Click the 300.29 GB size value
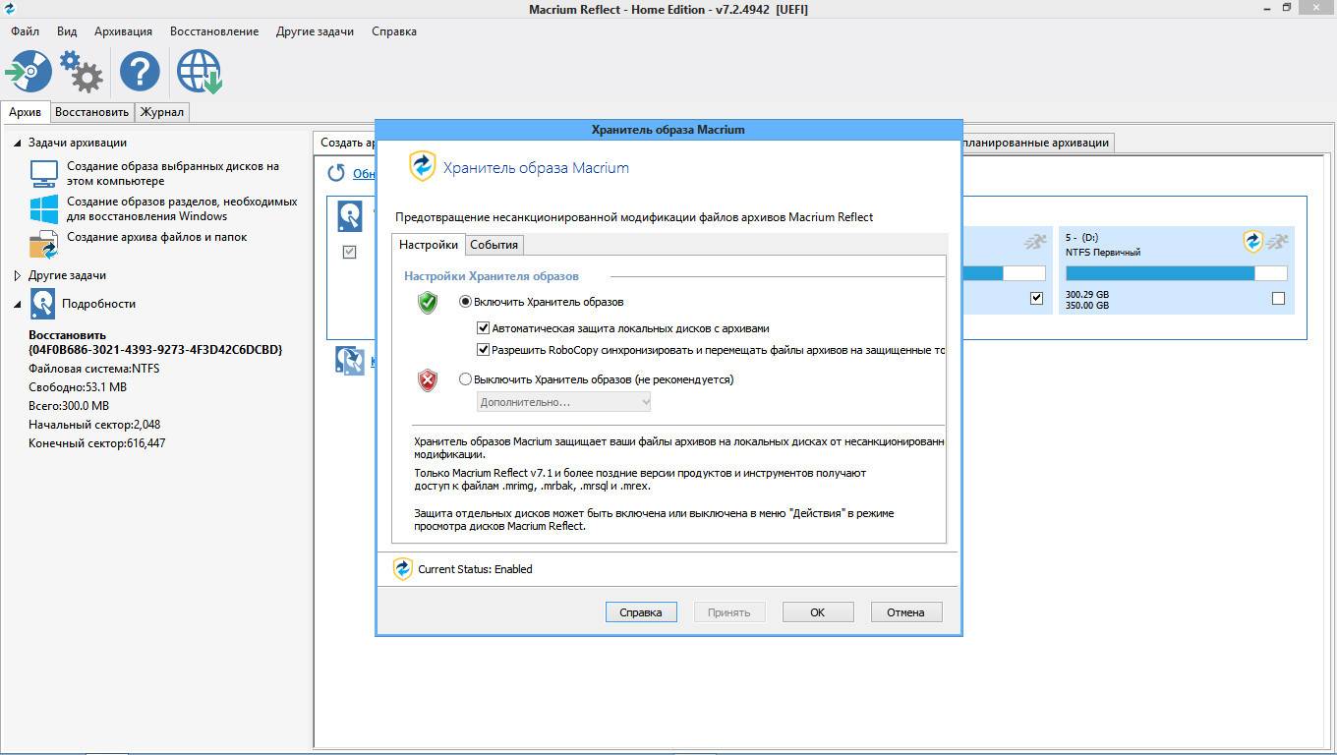 click(1087, 294)
